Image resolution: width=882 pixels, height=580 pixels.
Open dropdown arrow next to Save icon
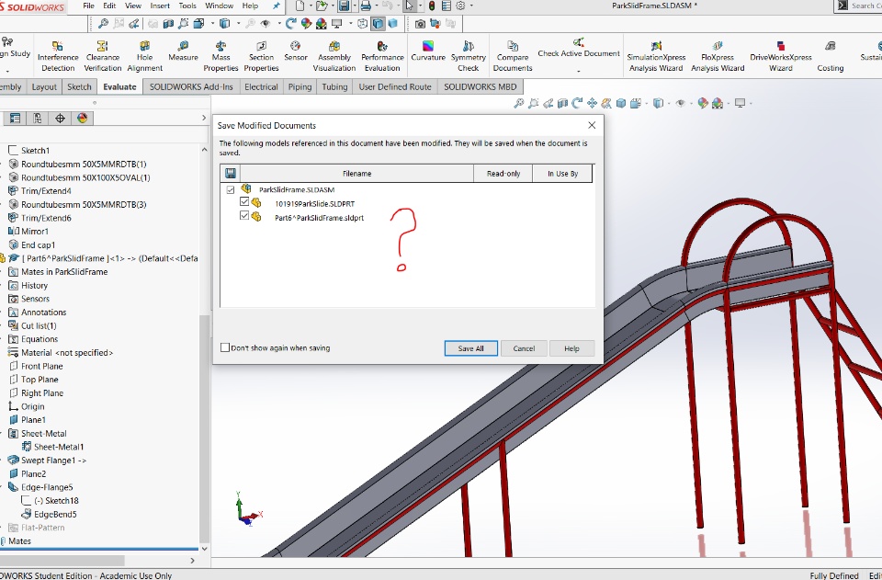tap(355, 6)
